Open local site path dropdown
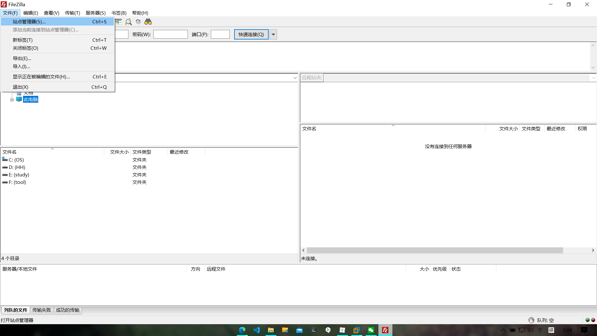Screen dimensions: 597x336 (x=295, y=78)
